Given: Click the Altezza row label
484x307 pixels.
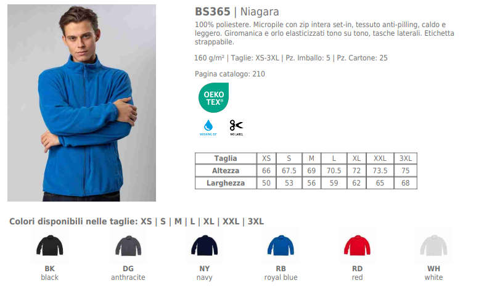Looking at the screenshot, I should (x=226, y=171).
